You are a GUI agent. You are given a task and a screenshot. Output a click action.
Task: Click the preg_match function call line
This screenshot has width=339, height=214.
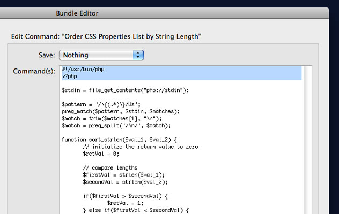(121, 111)
